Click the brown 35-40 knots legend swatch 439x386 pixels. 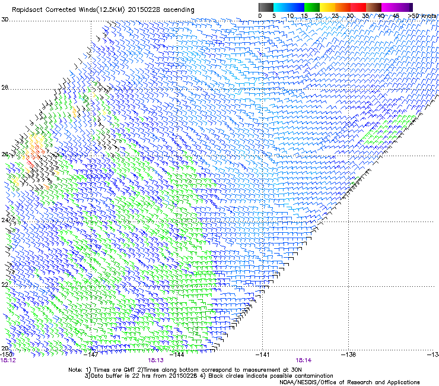point(374,7)
